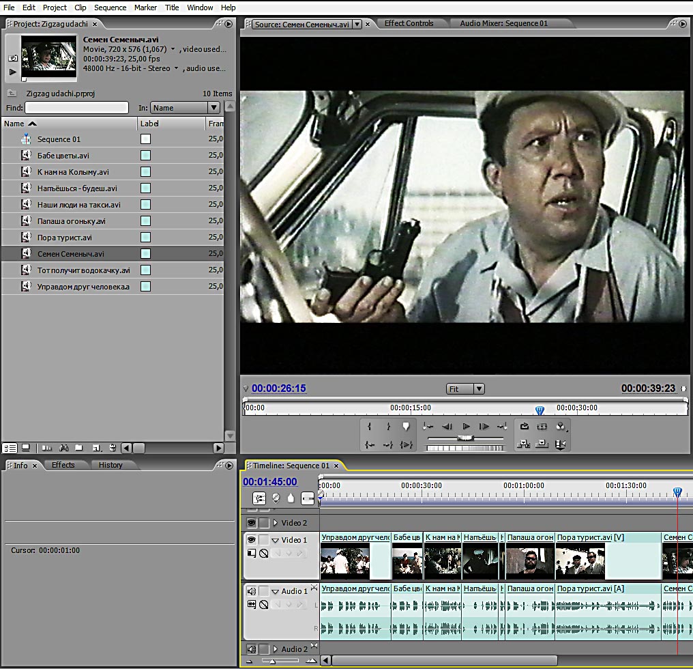Viewport: 693px width, 669px height.
Task: Go to Out Point button
Action: pos(388,444)
